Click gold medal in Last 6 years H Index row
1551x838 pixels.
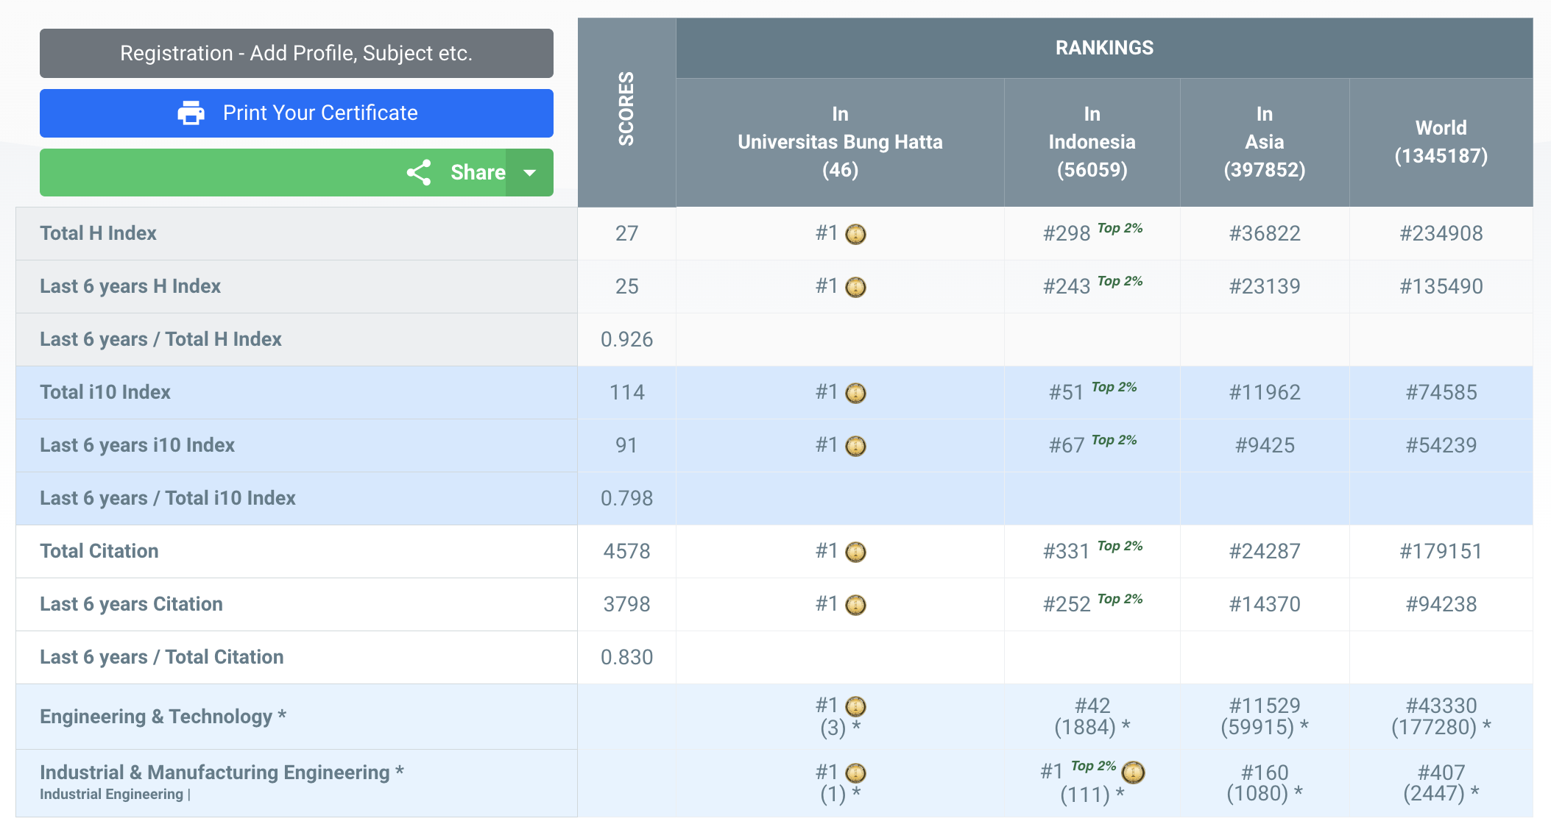click(855, 287)
